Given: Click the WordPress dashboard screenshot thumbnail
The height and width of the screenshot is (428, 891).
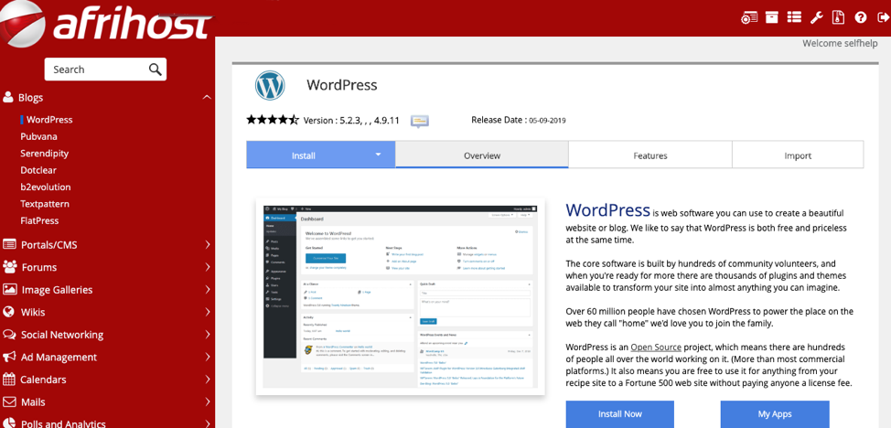Looking at the screenshot, I should (x=400, y=297).
